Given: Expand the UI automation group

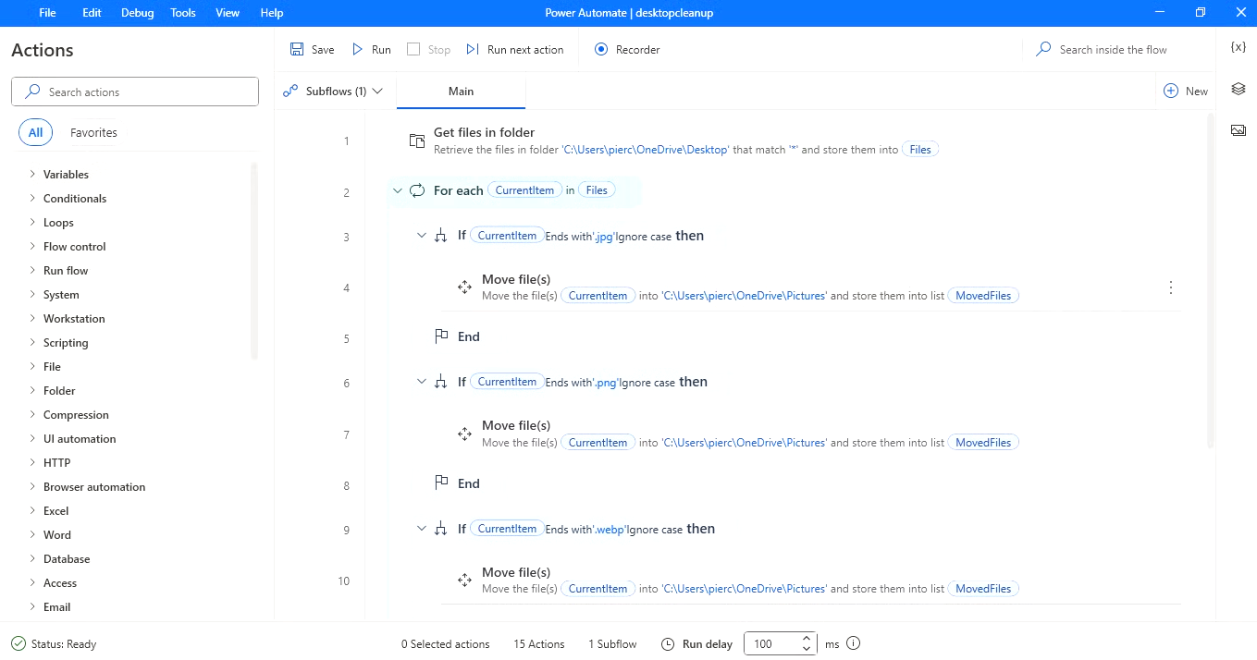Looking at the screenshot, I should (32, 438).
